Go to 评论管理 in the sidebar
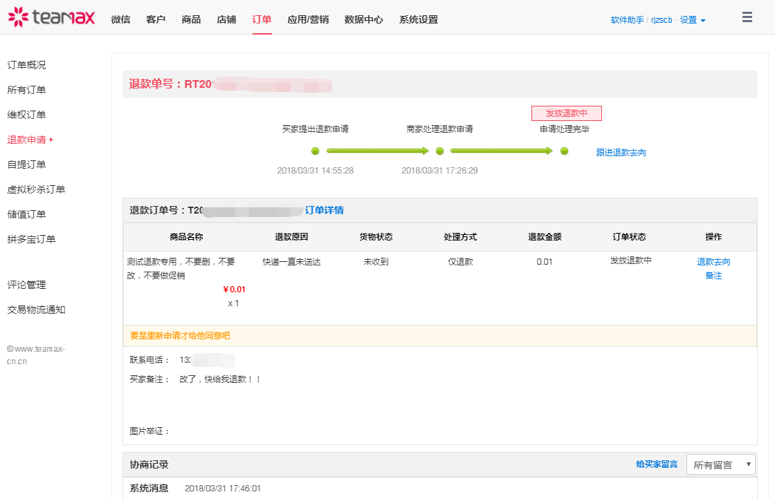 [26, 285]
